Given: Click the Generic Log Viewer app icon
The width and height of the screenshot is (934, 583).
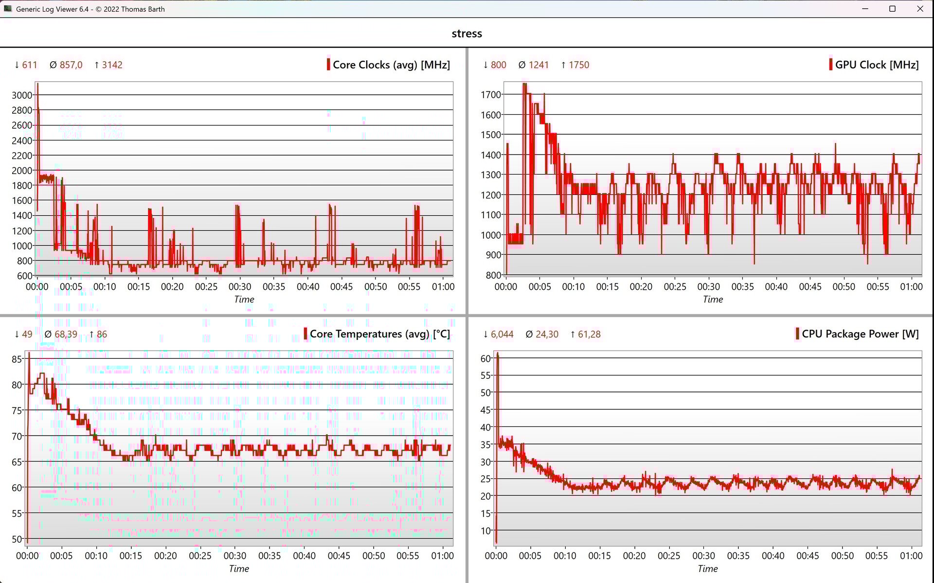Looking at the screenshot, I should coord(8,9).
